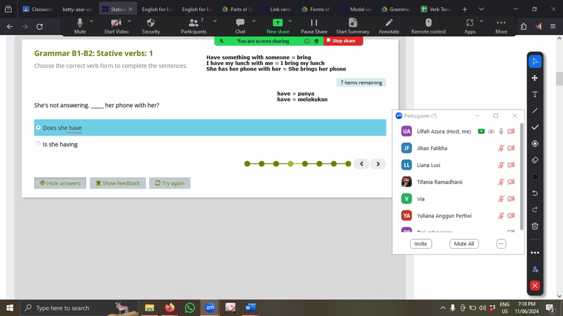Switch to the Parts of Speech tab

click(238, 9)
